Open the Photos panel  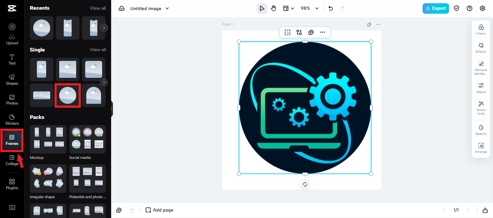(12, 100)
